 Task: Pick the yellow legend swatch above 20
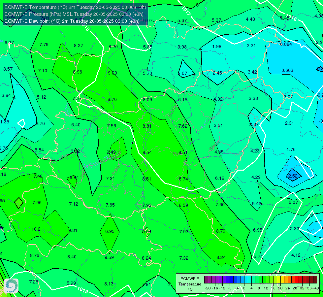(x=279, y=280)
